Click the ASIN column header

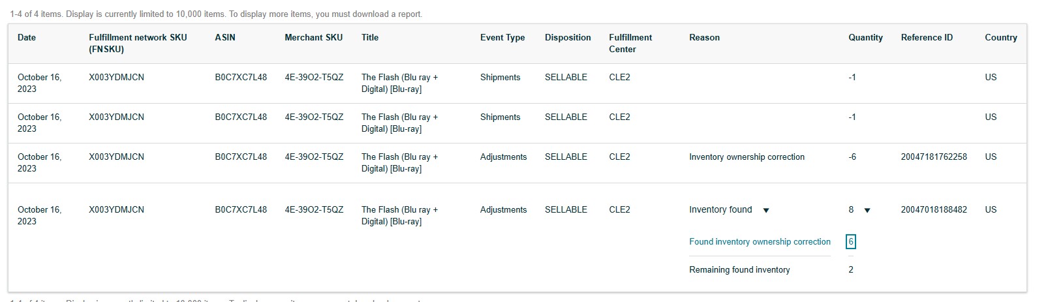click(225, 37)
